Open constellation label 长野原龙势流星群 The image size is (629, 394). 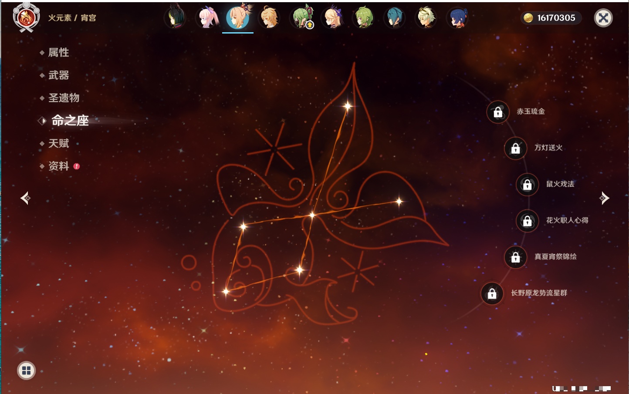[x=539, y=293]
